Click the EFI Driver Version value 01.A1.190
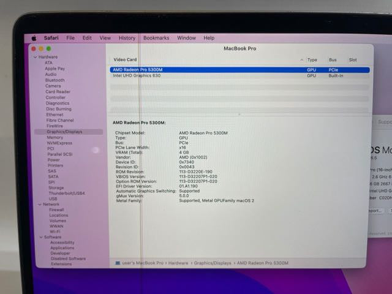This screenshot has height=294, width=392. tap(189, 186)
